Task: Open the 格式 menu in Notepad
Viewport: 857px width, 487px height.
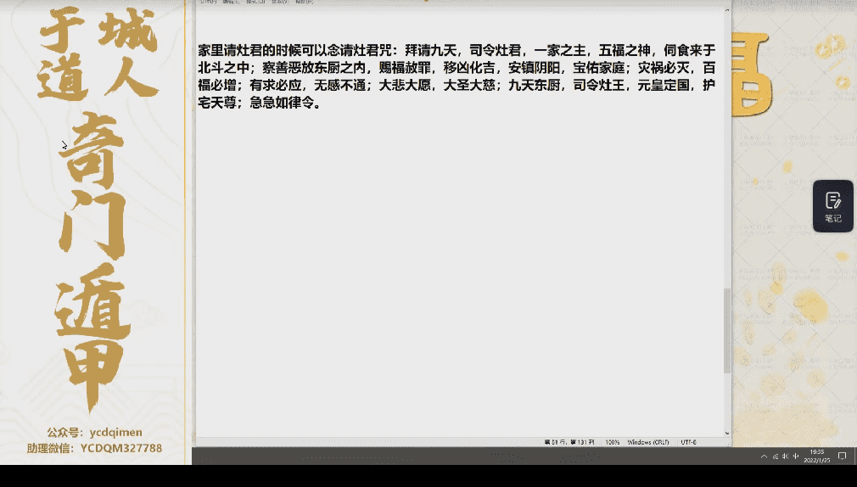Action: tap(255, 3)
